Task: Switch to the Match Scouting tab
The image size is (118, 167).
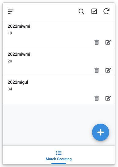Action: click(59, 156)
